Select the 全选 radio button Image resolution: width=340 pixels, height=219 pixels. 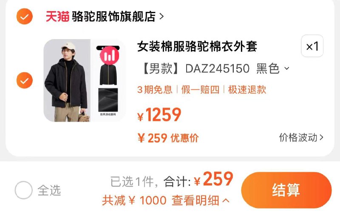tap(24, 190)
